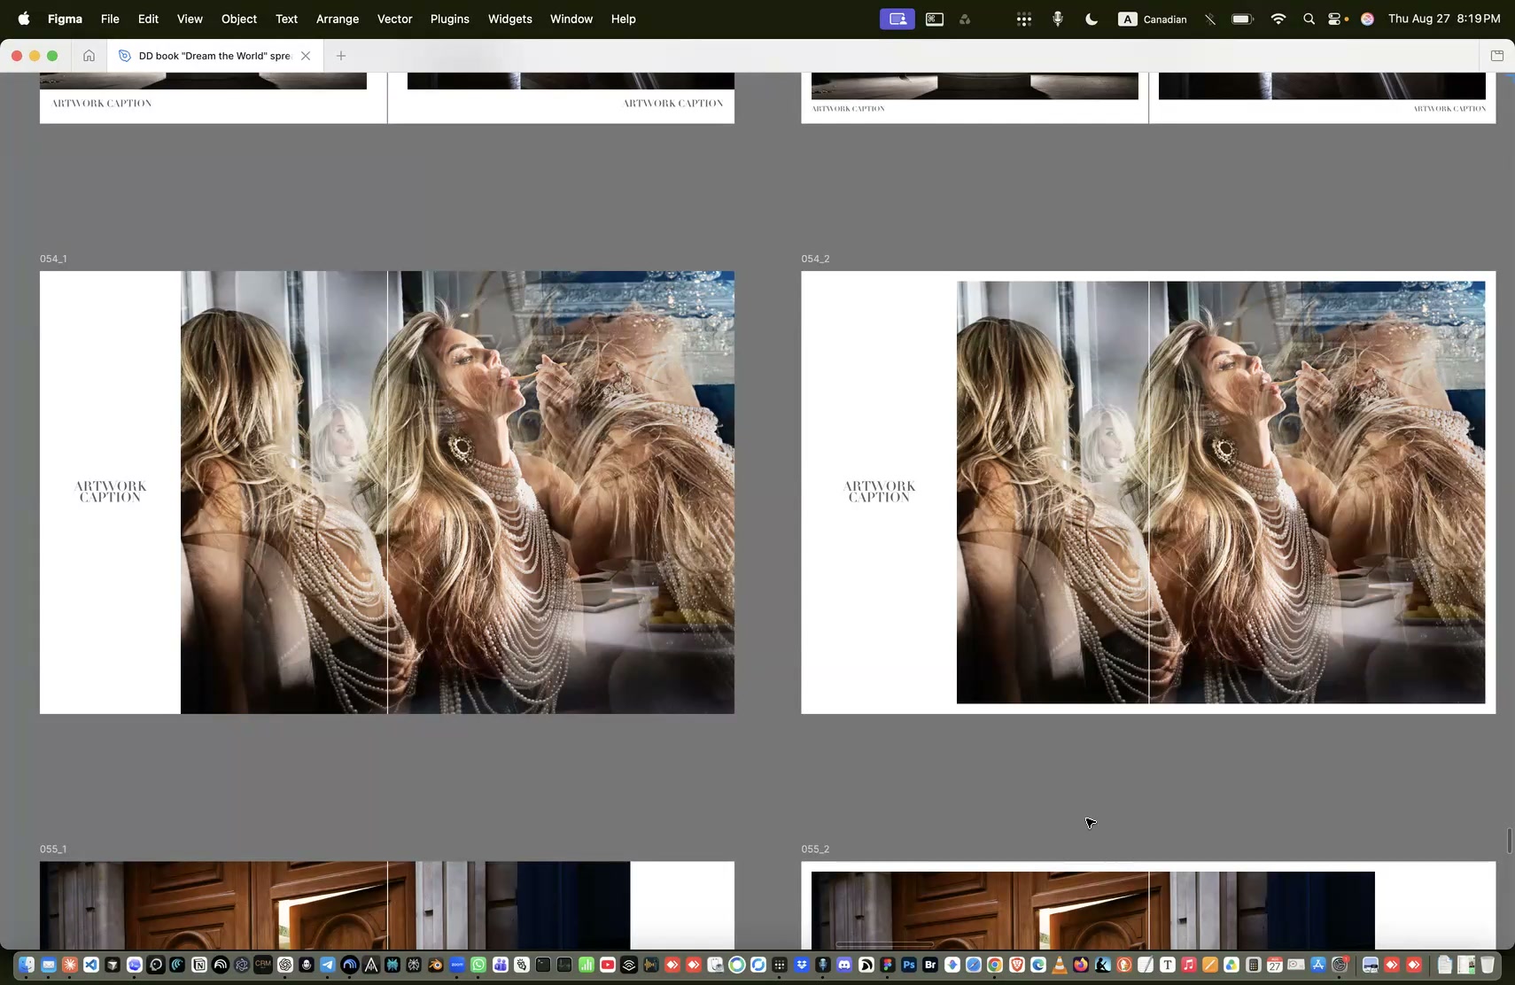
Task: Open the File menu
Action: [110, 19]
